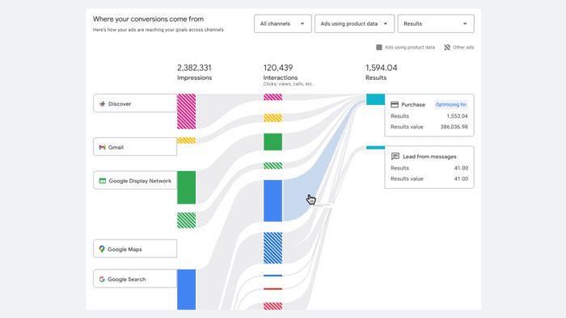Click the yellow hatched Gmail impressions bar
Image resolution: width=566 pixels, height=318 pixels.
186,140
